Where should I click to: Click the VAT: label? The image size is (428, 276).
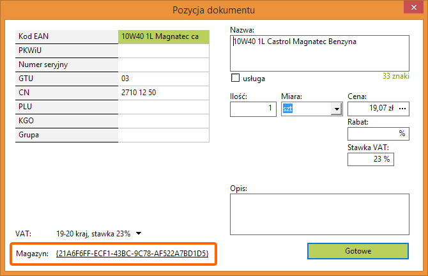click(23, 234)
